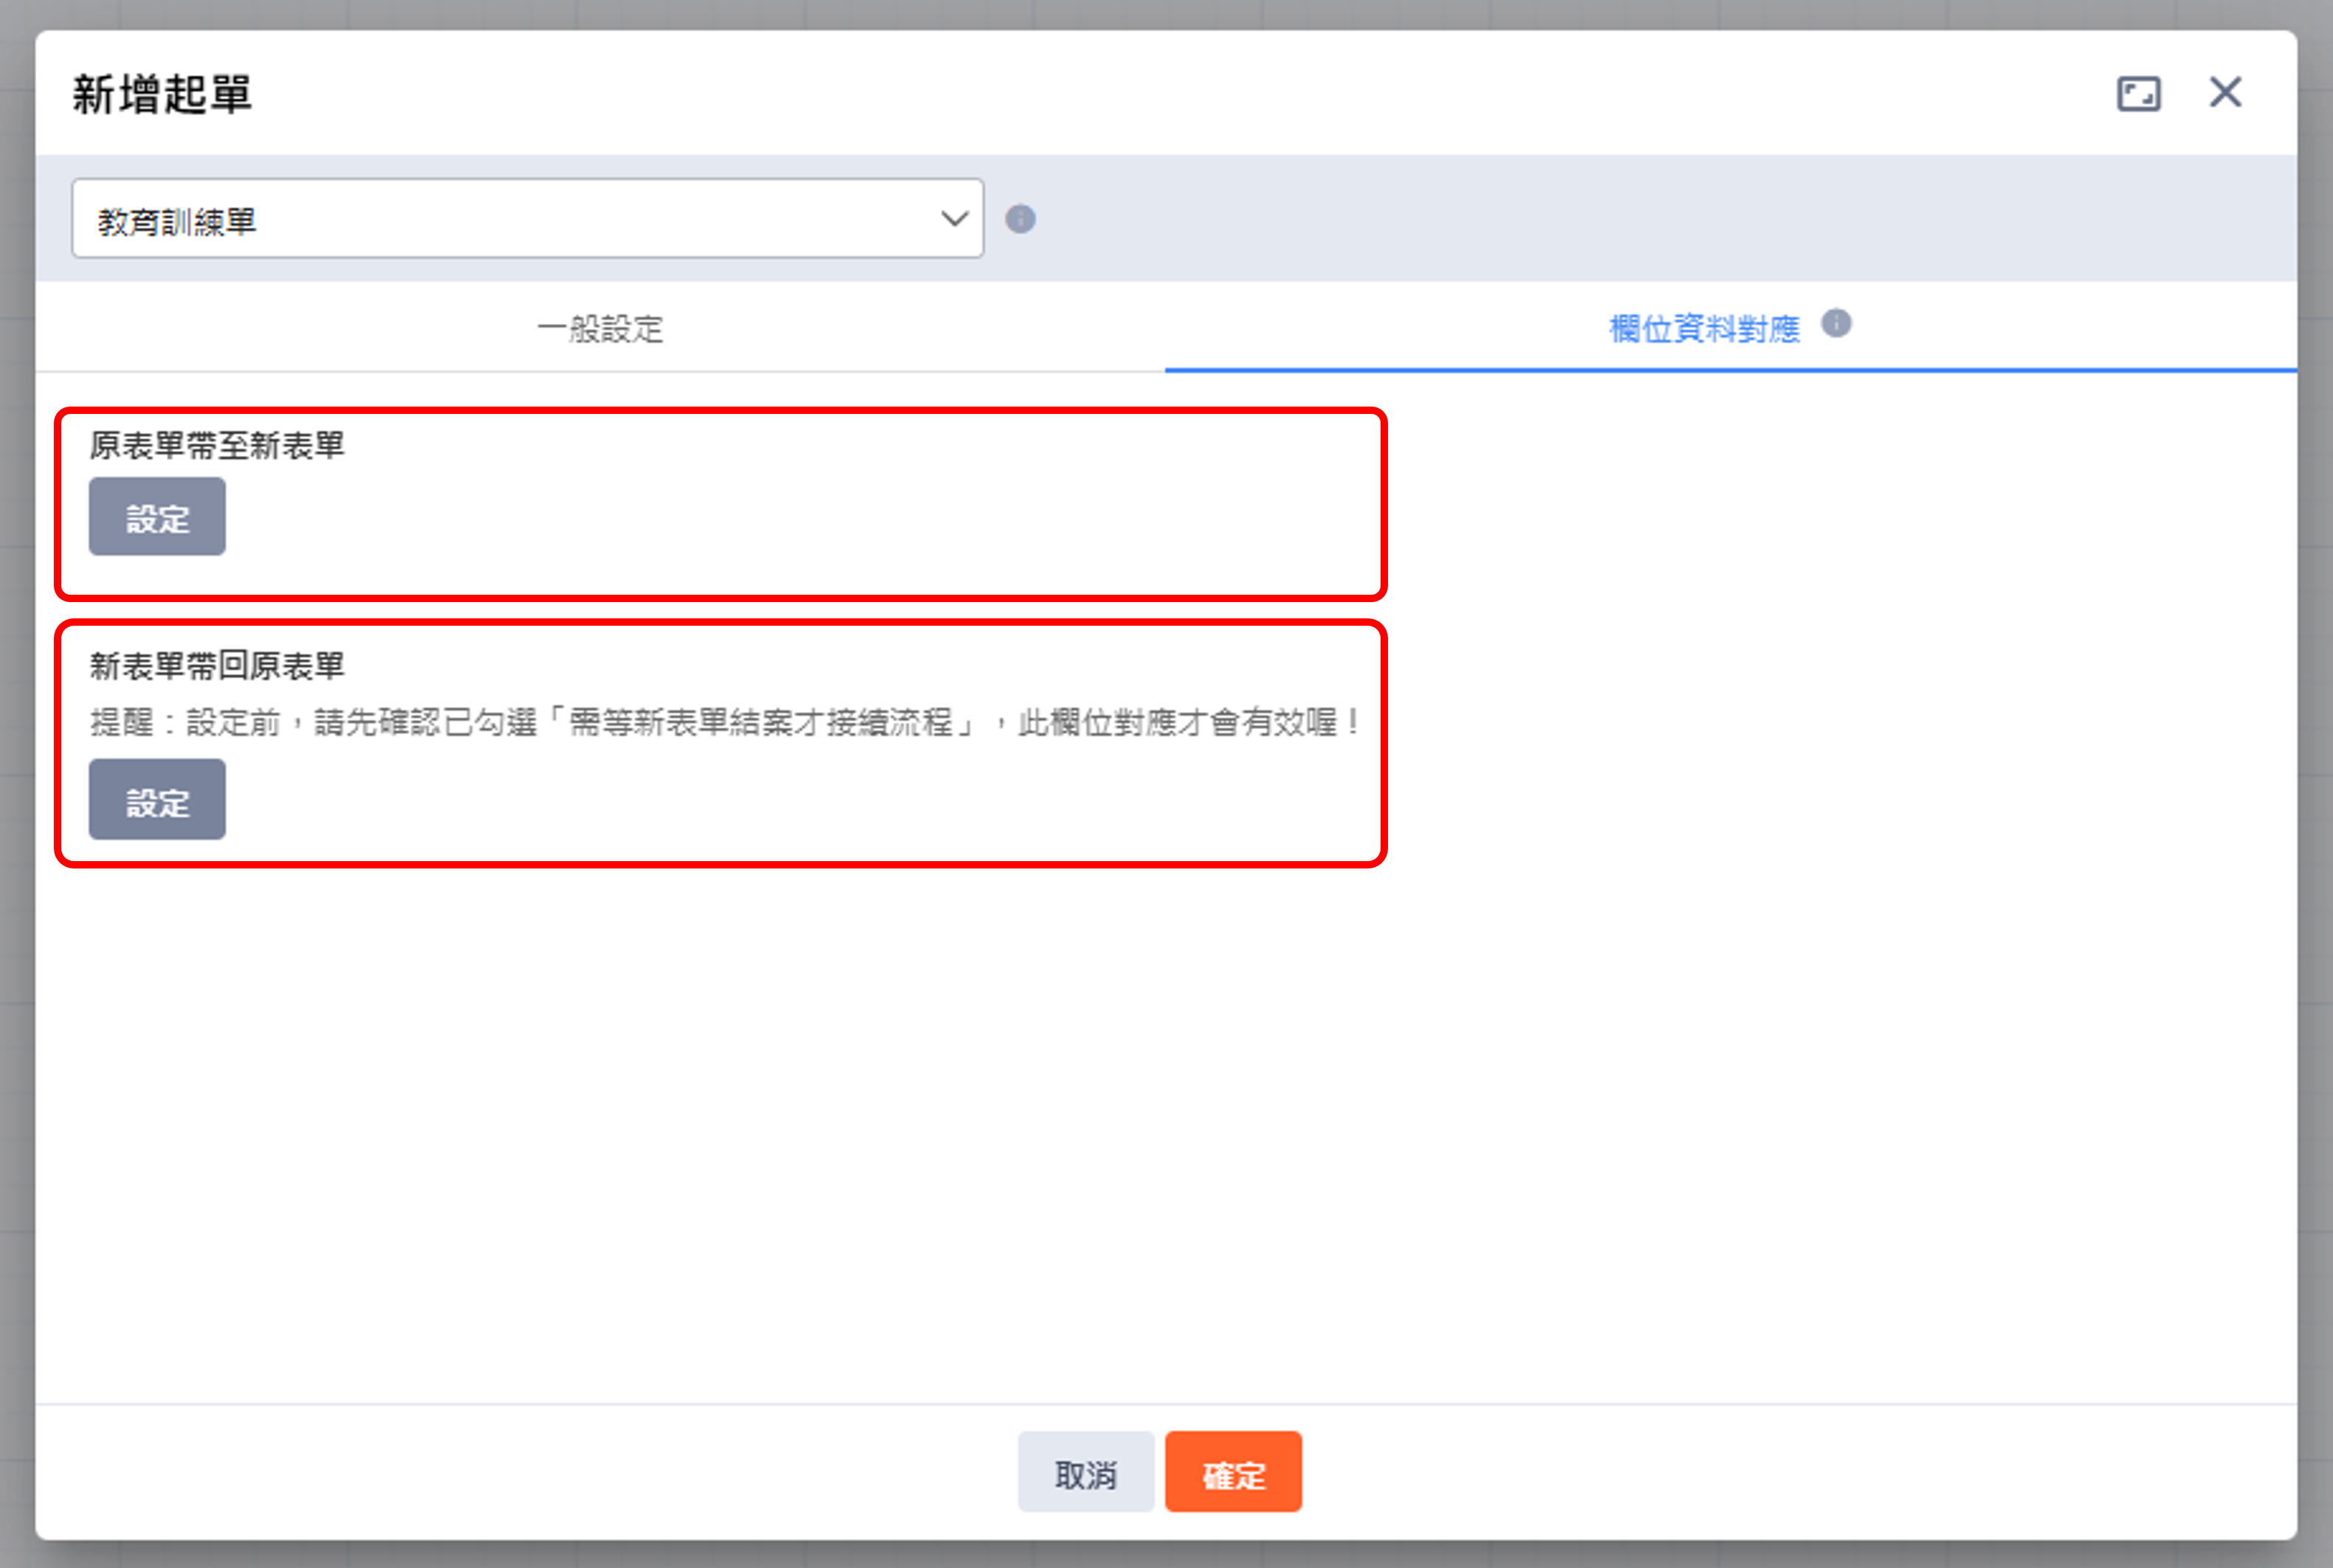
Task: Click the 新增起單 dialog title
Action: tap(161, 95)
